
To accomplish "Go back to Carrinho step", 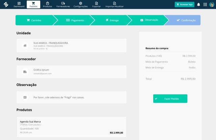I will 34,20.
